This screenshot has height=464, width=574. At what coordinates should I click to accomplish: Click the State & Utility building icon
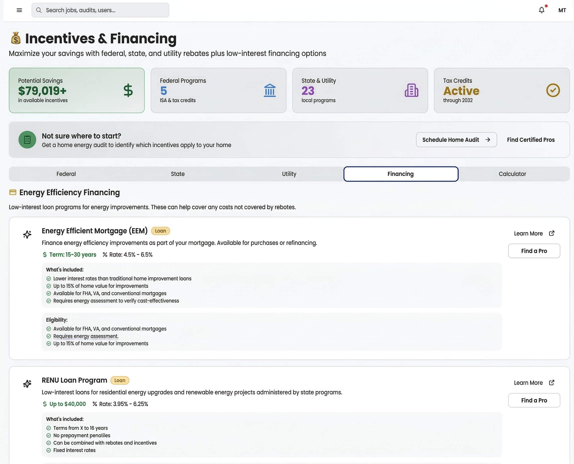(411, 90)
